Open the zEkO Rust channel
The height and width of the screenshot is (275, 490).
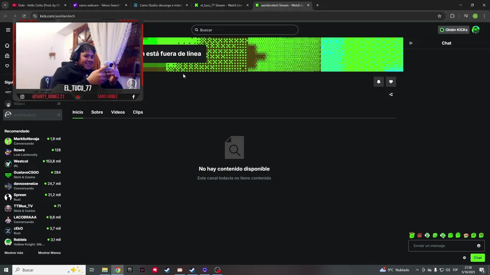pos(33,230)
